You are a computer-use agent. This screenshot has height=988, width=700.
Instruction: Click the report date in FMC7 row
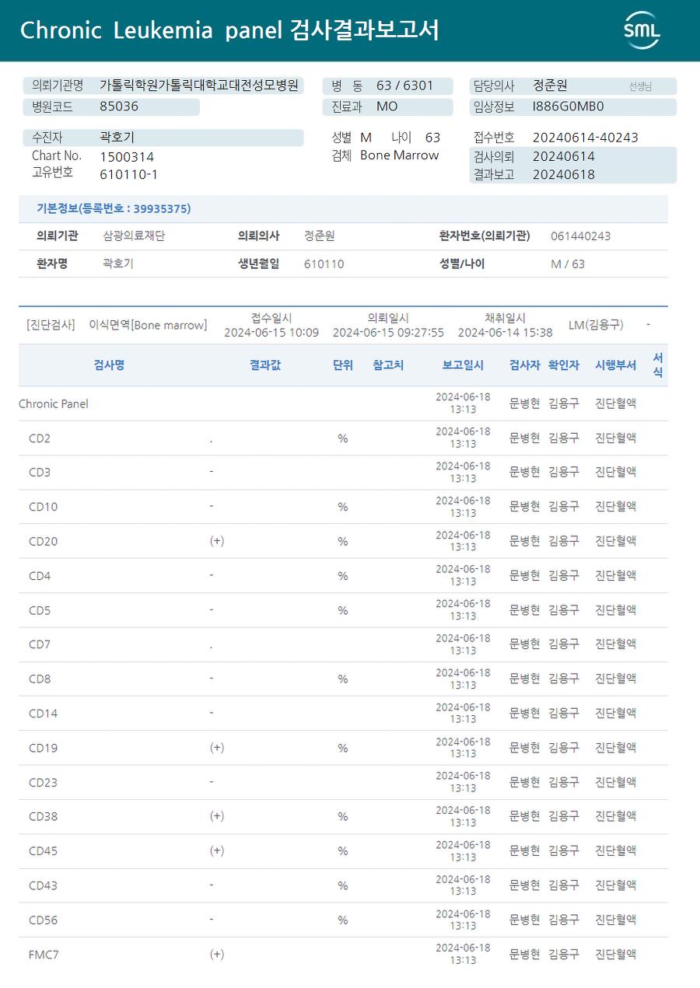(x=463, y=954)
